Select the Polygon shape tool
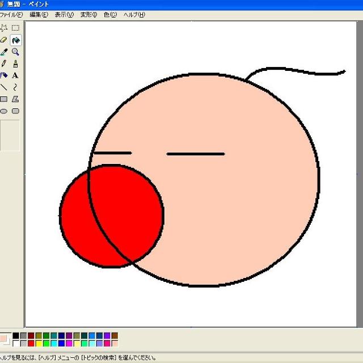Image resolution: width=363 pixels, height=363 pixels. tap(15, 99)
